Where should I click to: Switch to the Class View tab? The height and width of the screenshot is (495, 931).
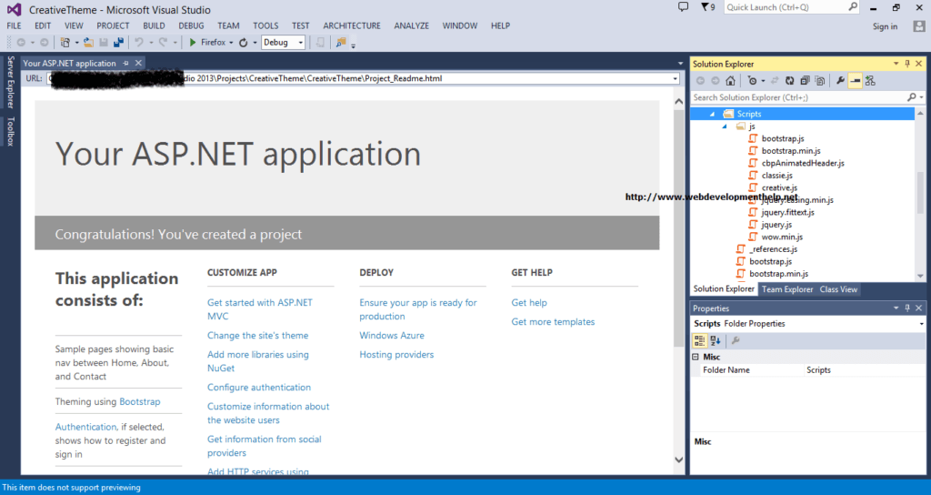click(838, 289)
